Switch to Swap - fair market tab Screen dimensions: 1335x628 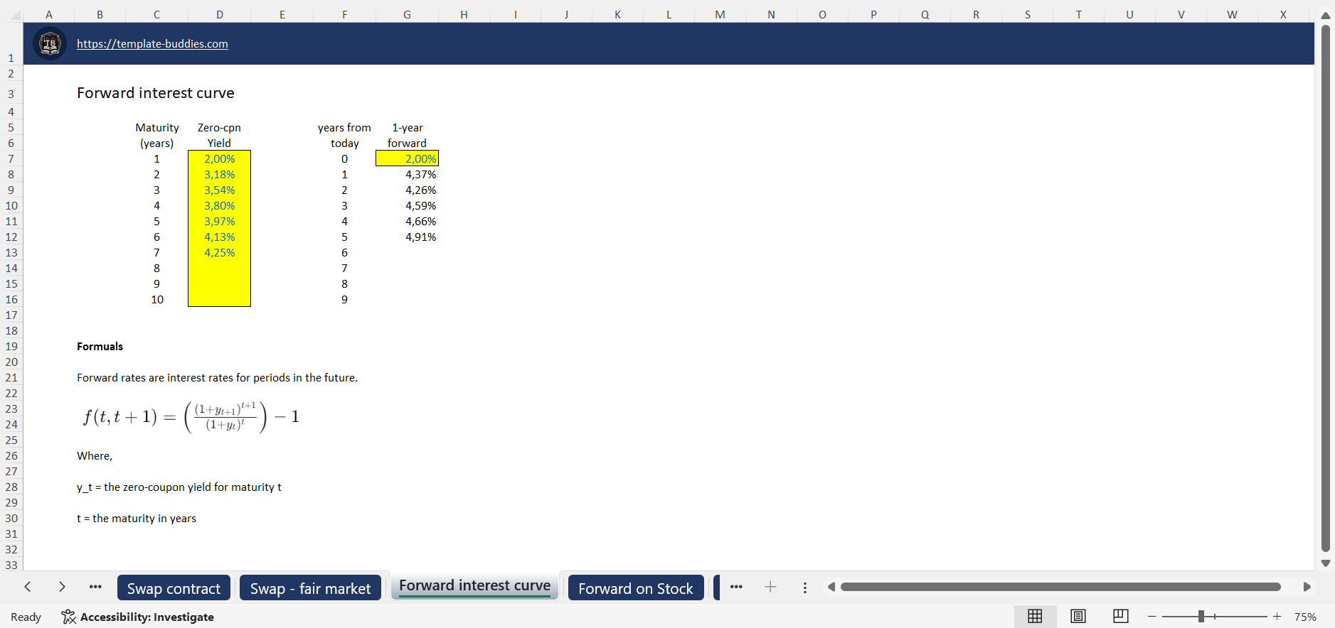tap(310, 588)
